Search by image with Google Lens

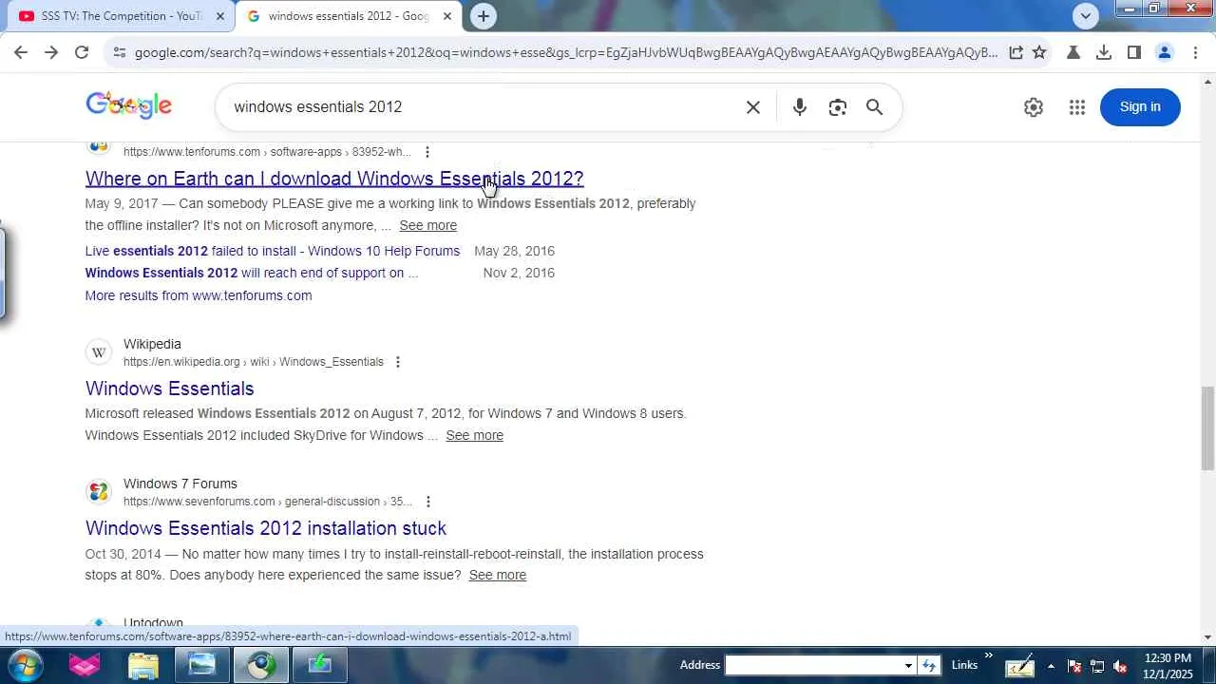click(838, 107)
